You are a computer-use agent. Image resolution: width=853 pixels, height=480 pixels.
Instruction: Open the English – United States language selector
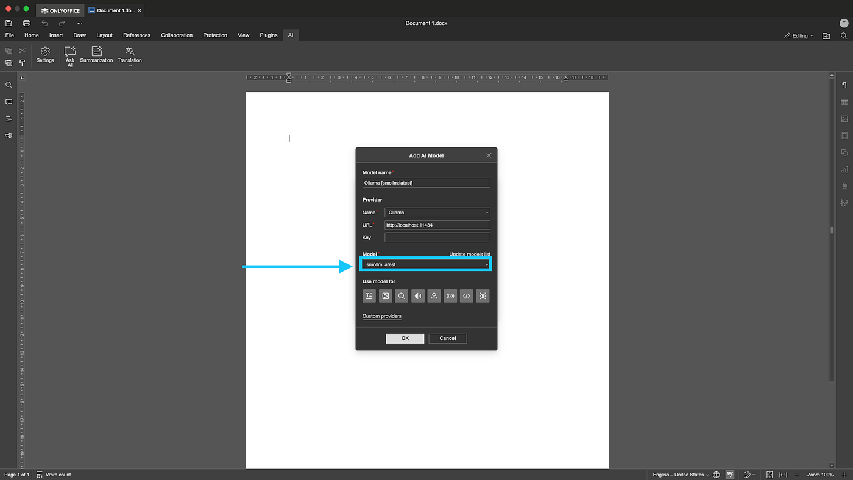click(x=681, y=475)
